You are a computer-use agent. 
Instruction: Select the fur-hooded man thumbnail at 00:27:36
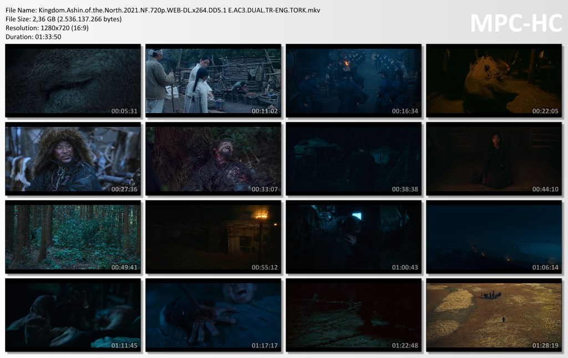tap(73, 159)
